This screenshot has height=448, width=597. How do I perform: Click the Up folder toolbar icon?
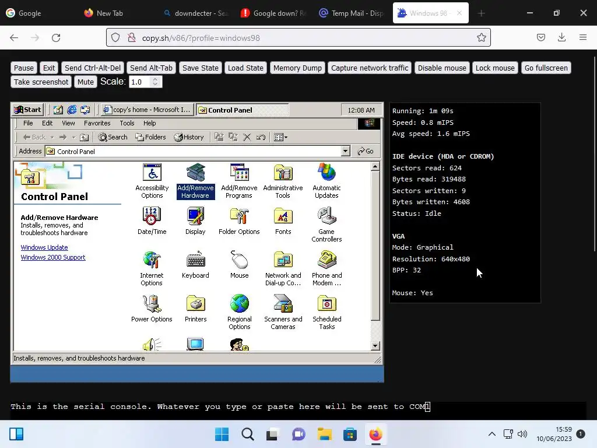click(84, 137)
